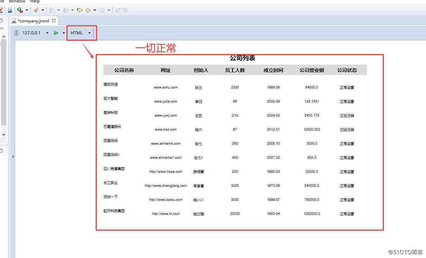Open the HTML output format dropdown
426x258 pixels.
tap(90, 33)
